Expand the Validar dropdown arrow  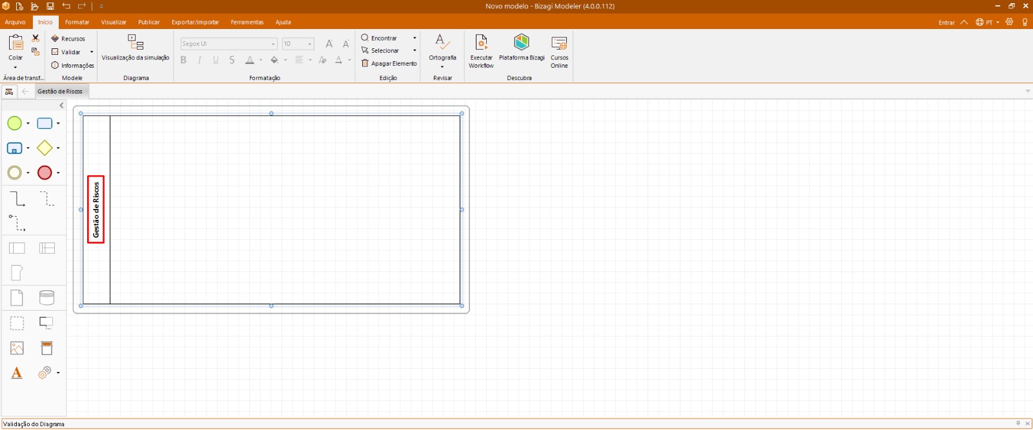point(92,52)
